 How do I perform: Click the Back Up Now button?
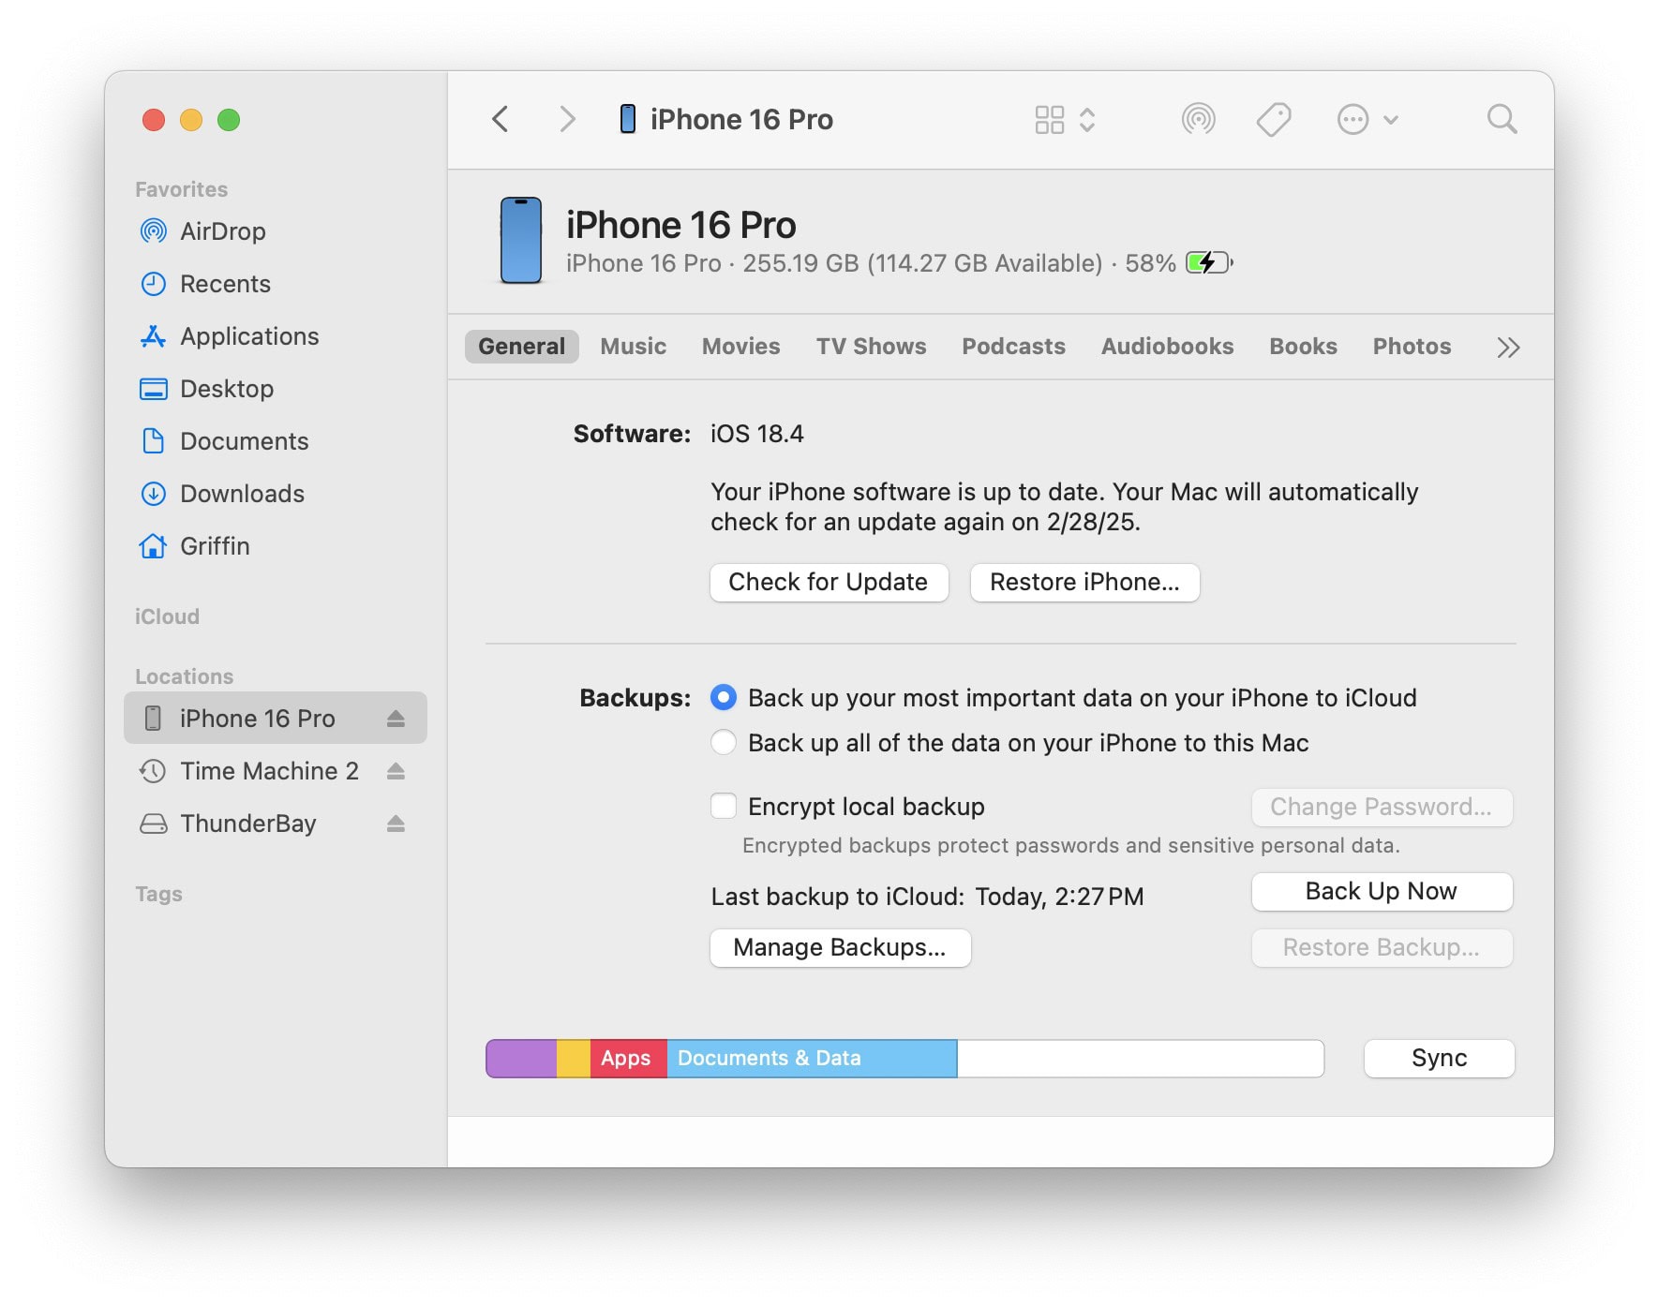point(1381,892)
